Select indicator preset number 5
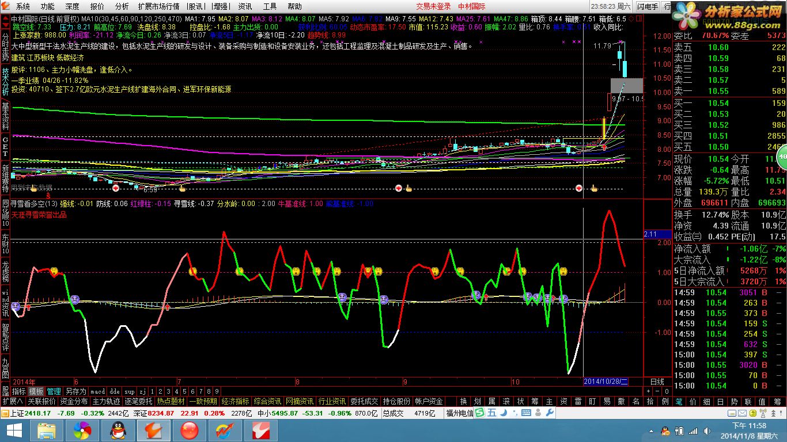 [185, 391]
